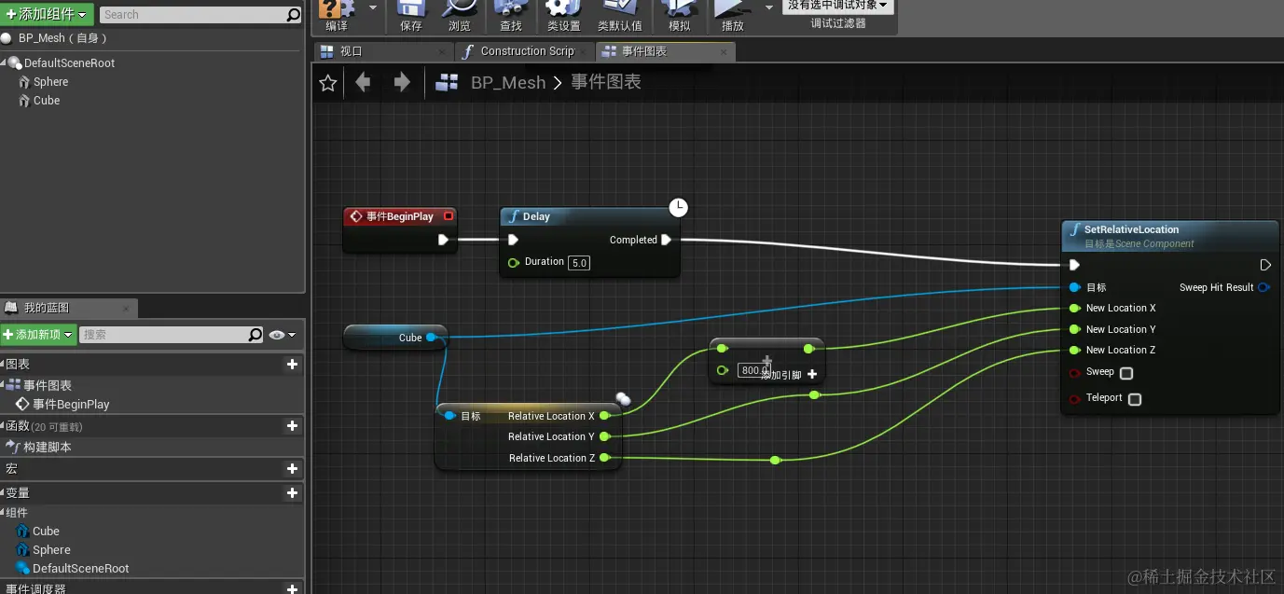The image size is (1284, 594).
Task: Select 事件BeginPlay in My Blueprint list
Action: pos(71,405)
